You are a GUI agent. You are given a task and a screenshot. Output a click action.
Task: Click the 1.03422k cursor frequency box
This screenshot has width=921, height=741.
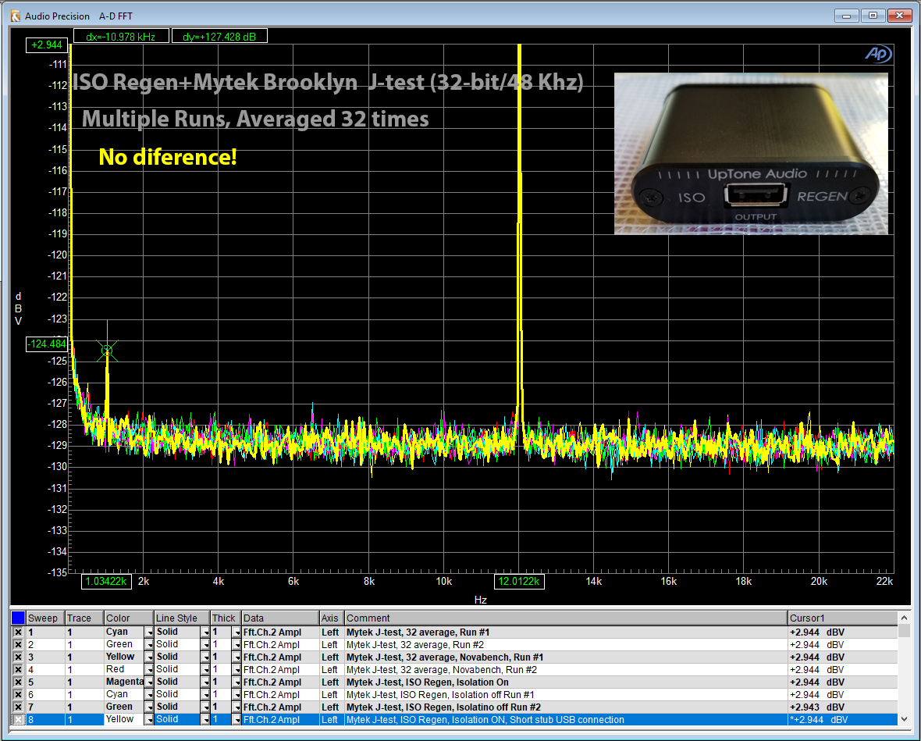pos(106,581)
